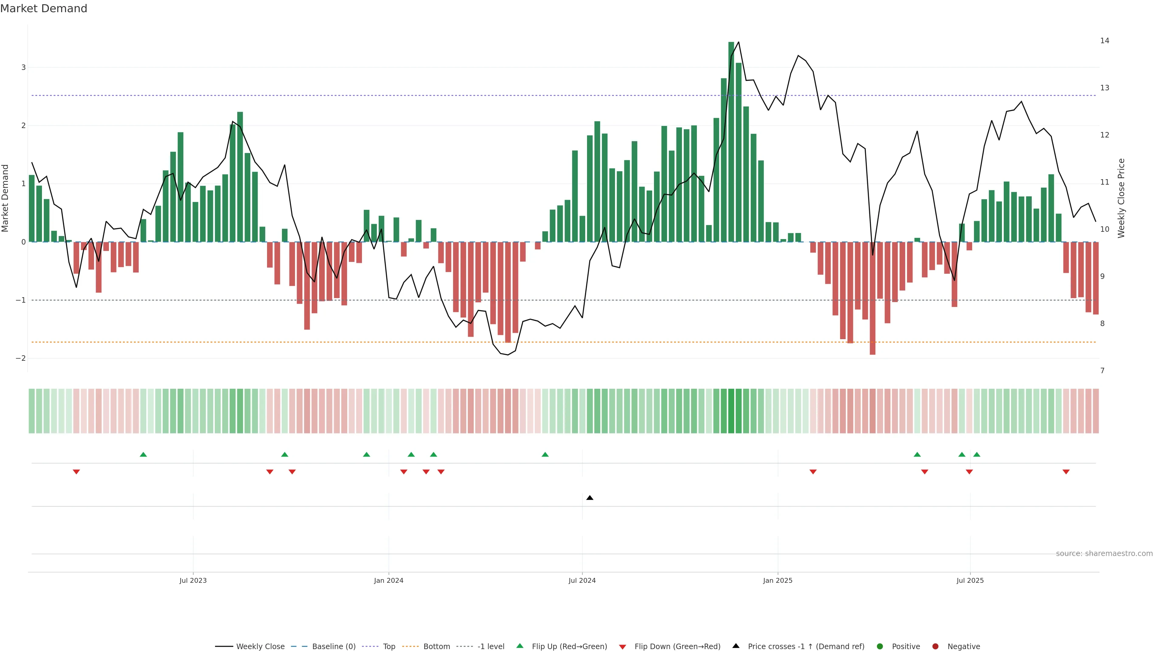Click the green Positive circle in legend
The height and width of the screenshot is (657, 1168).
[x=880, y=646]
